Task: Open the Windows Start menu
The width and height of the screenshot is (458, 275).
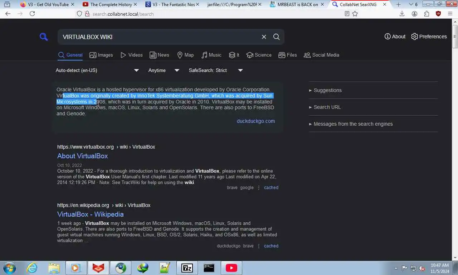Action: (x=10, y=268)
